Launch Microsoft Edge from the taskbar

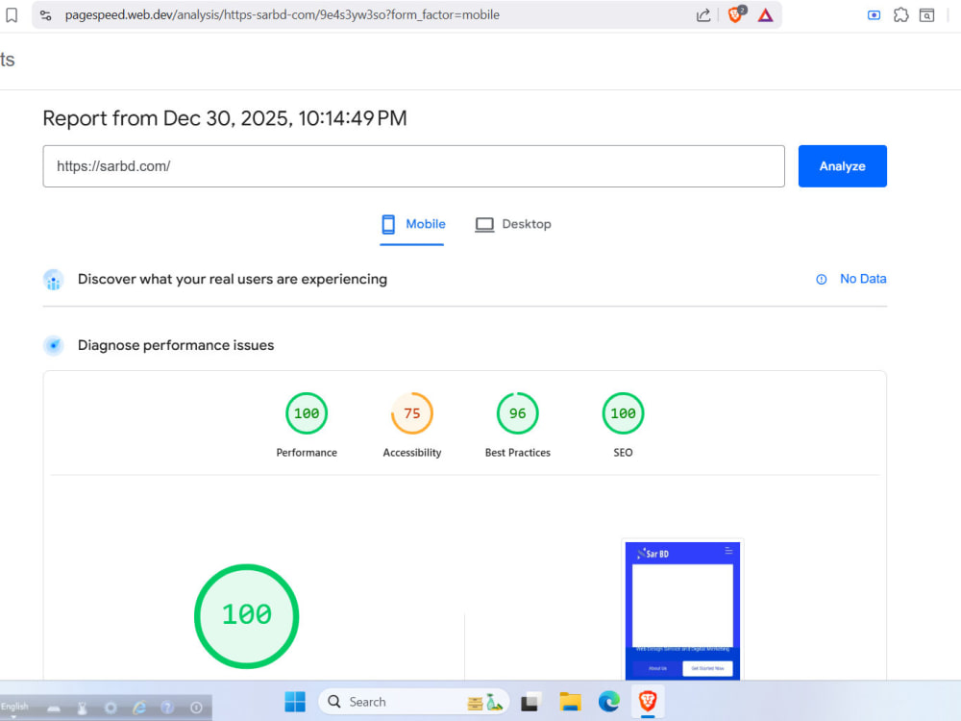pyautogui.click(x=608, y=702)
